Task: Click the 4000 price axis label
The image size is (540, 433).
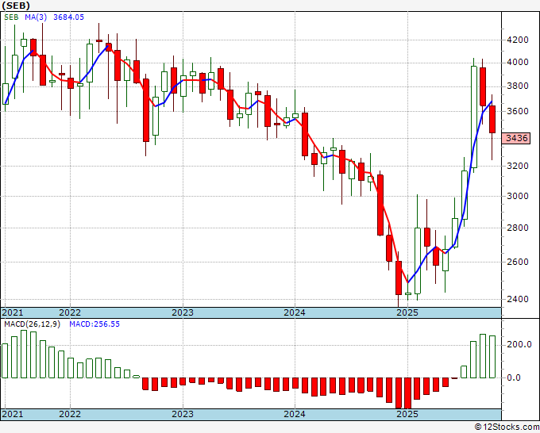Action: click(x=518, y=62)
